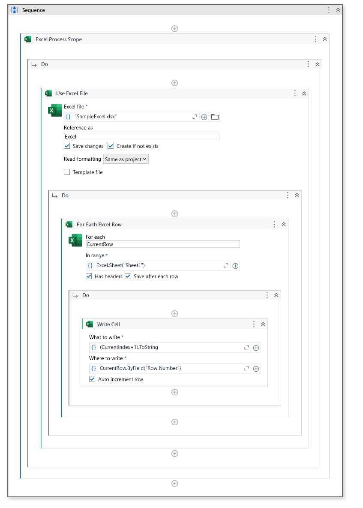Screen dimensions: 363x508
Task: Click the Excel icon in Use Excel File
Action: tap(53, 111)
